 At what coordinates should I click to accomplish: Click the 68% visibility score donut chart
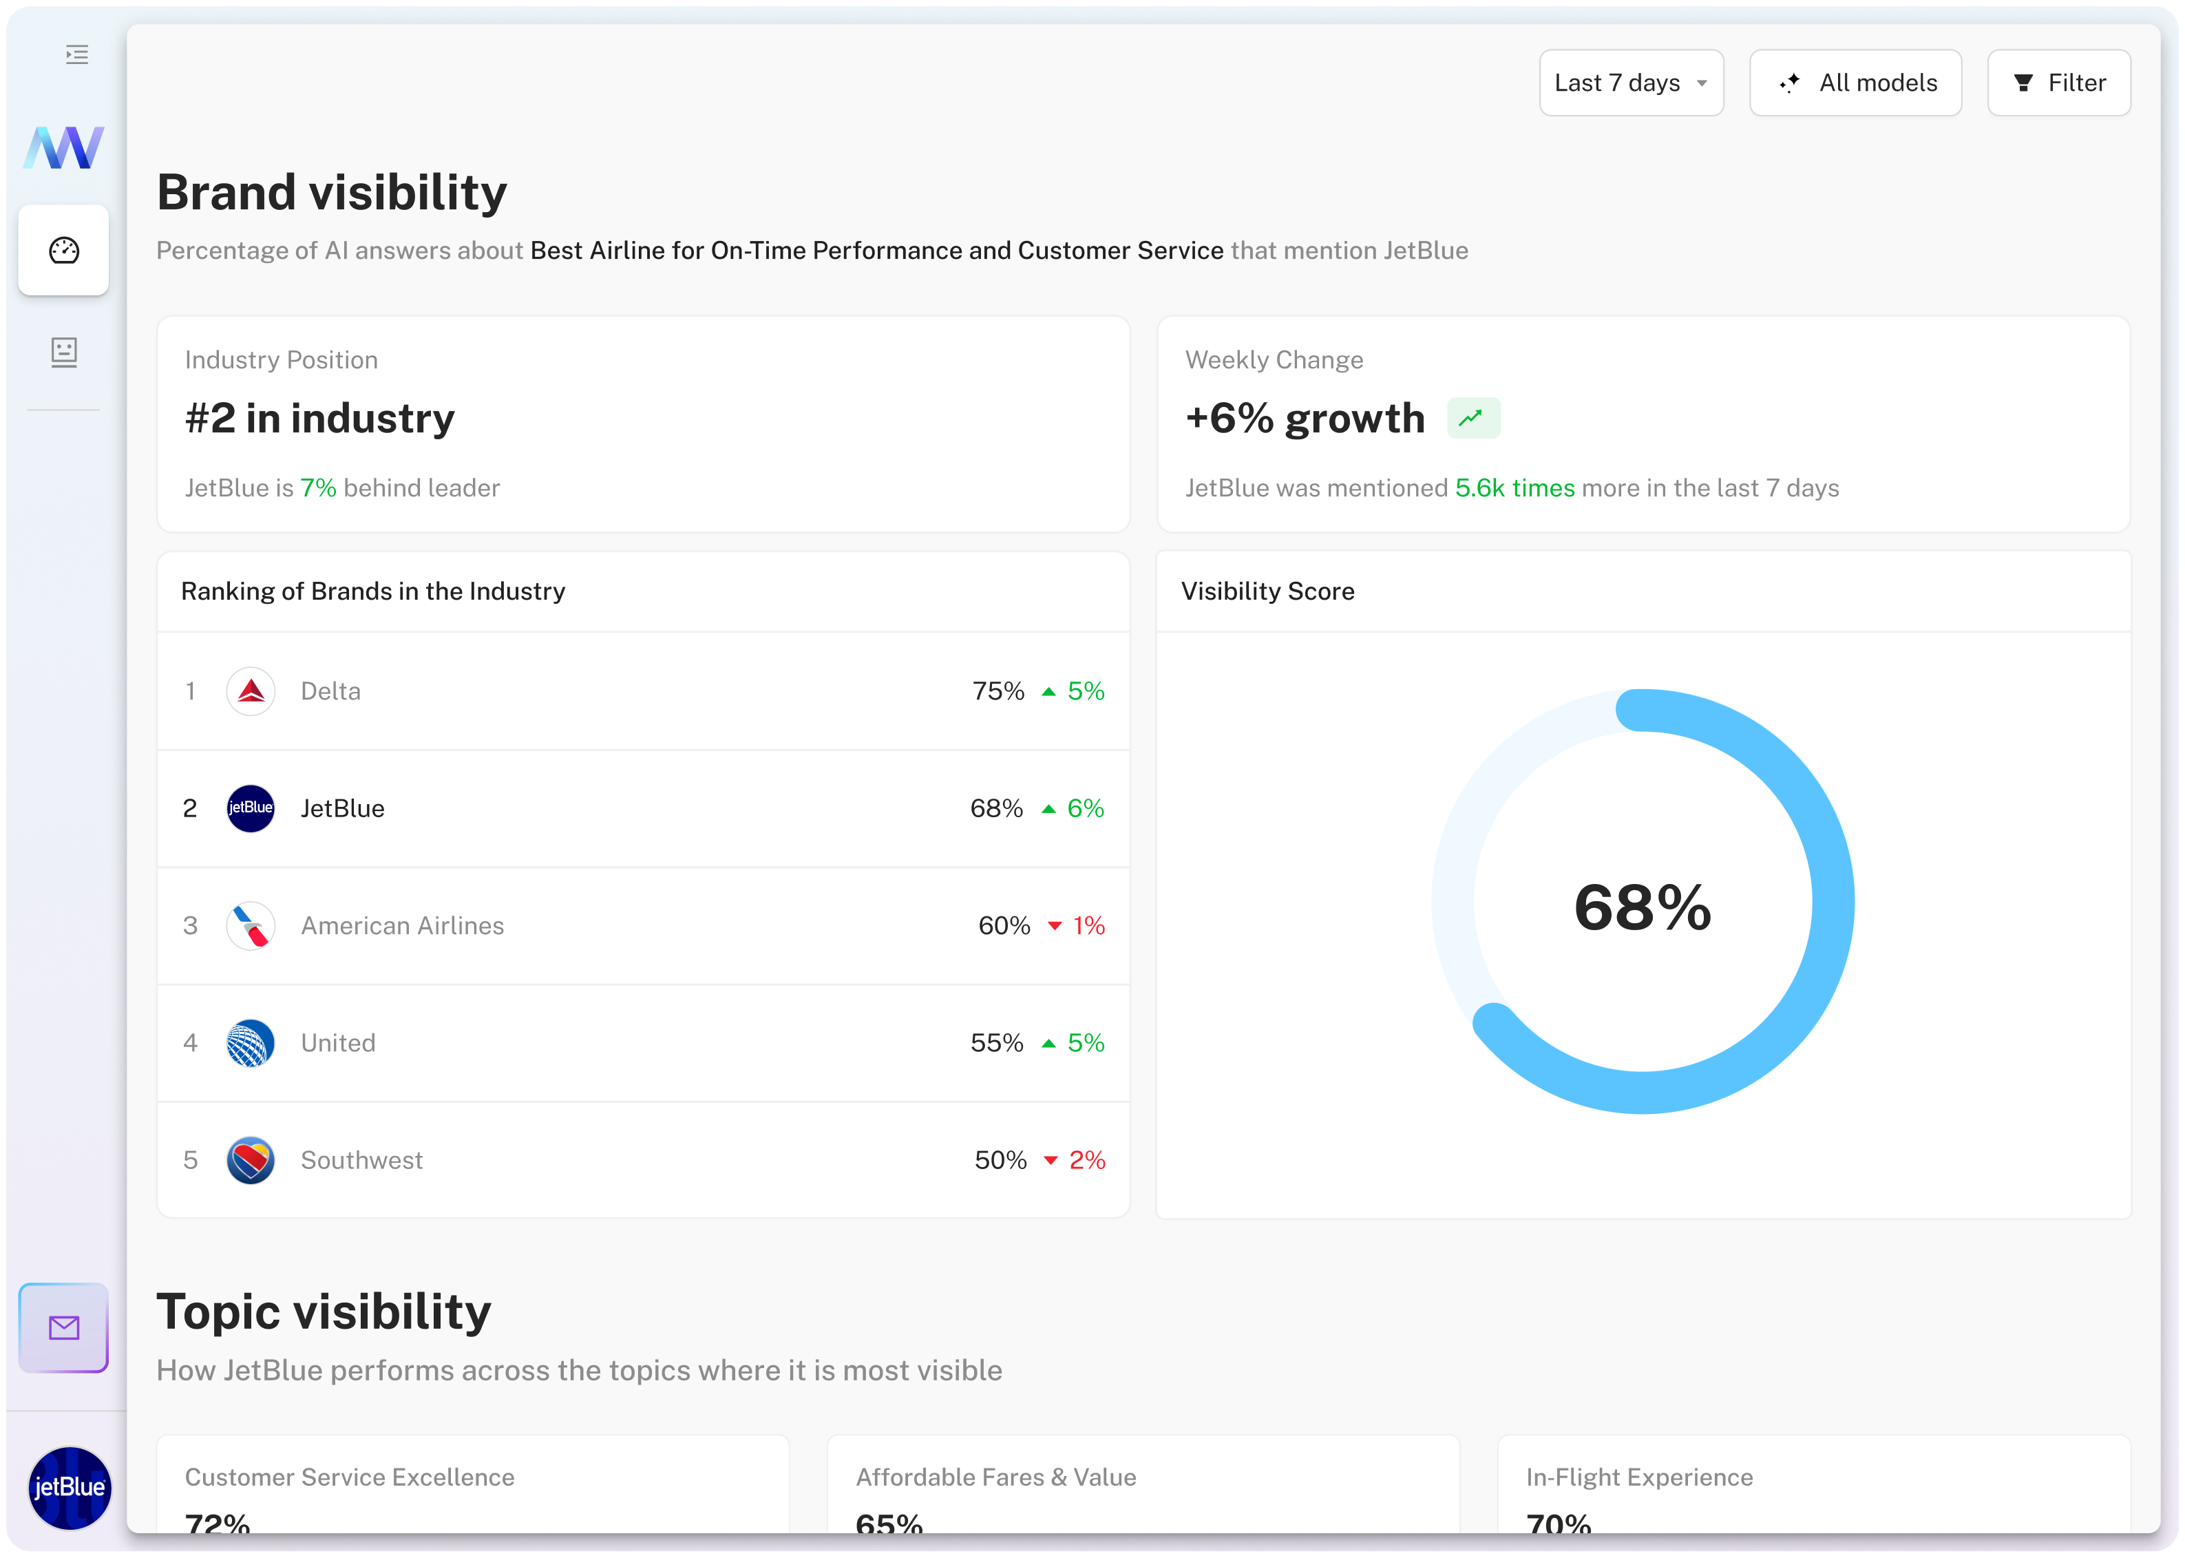click(x=1642, y=902)
